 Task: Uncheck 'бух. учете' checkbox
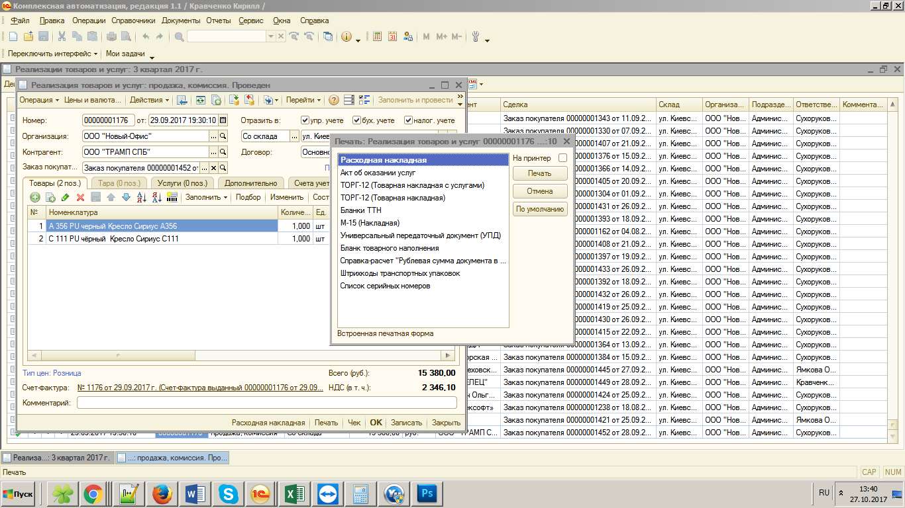356,120
